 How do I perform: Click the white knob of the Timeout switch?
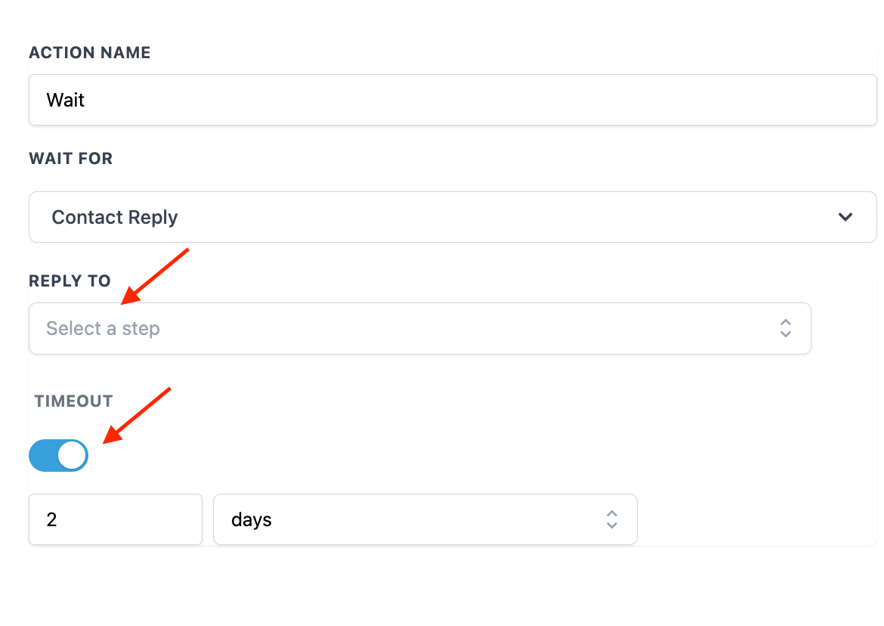(72, 456)
